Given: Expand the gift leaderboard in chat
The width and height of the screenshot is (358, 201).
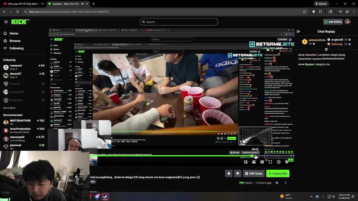Looking at the screenshot, I should pyautogui.click(x=326, y=49).
